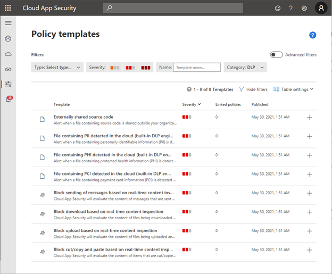
Task: Create policy from Block sending of messages
Action: point(310,193)
